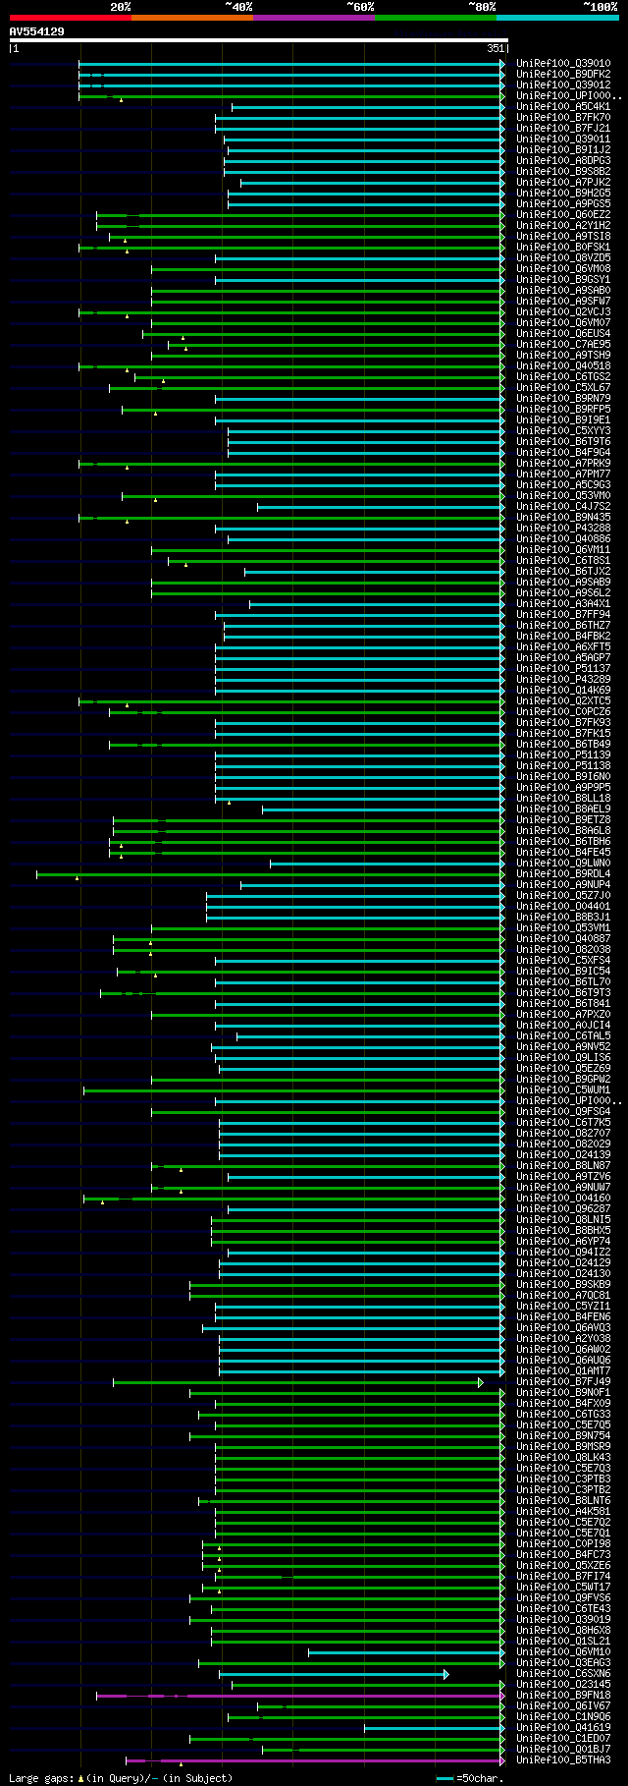Select subject UniRef100_A2Y1H2

click(563, 226)
